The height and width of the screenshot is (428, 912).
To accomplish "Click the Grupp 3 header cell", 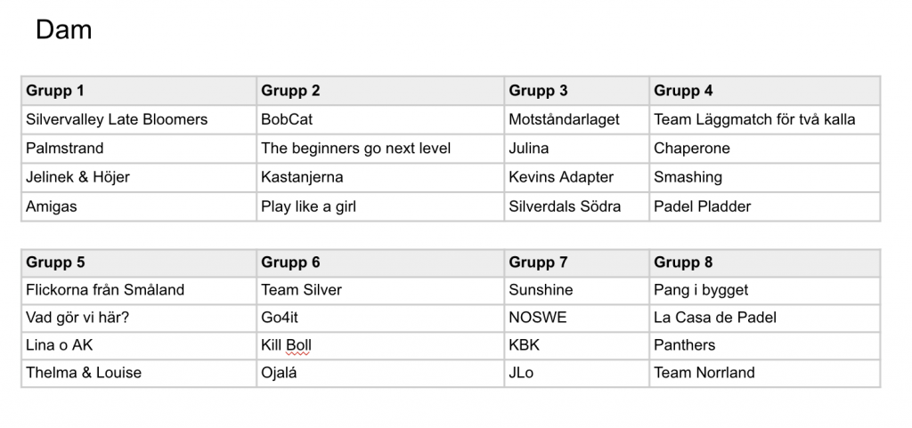I will click(x=577, y=91).
